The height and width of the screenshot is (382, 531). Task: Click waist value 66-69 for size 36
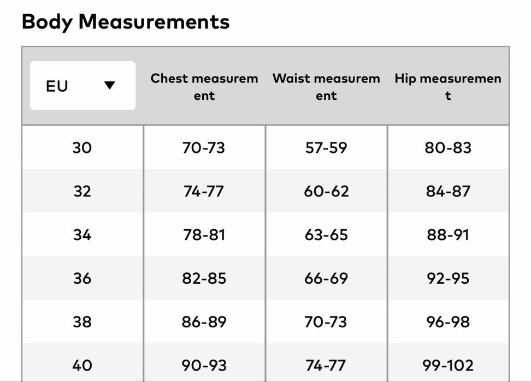tap(326, 278)
